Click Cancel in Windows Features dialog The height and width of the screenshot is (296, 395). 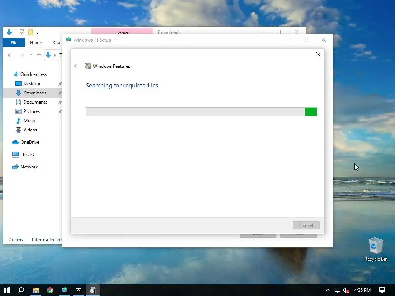click(x=306, y=225)
